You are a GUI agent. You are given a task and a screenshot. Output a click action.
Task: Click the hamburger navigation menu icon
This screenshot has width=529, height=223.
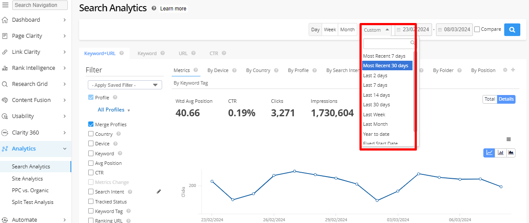6,5
